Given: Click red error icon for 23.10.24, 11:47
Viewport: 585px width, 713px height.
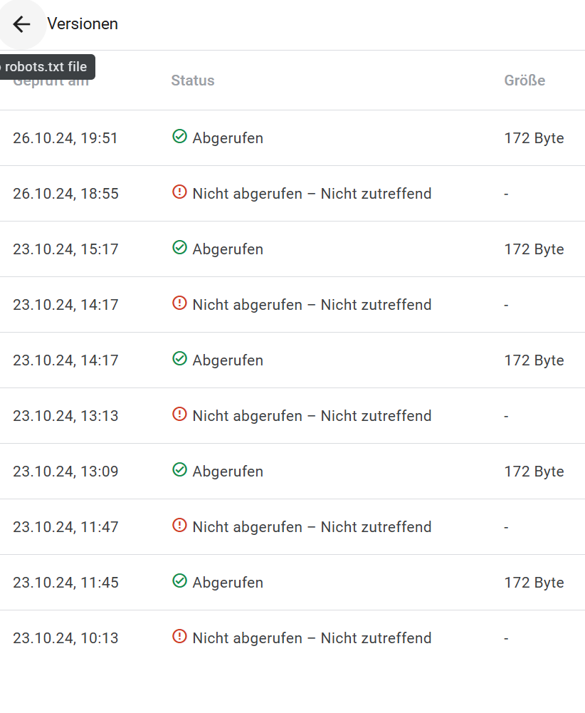Looking at the screenshot, I should click(x=180, y=525).
